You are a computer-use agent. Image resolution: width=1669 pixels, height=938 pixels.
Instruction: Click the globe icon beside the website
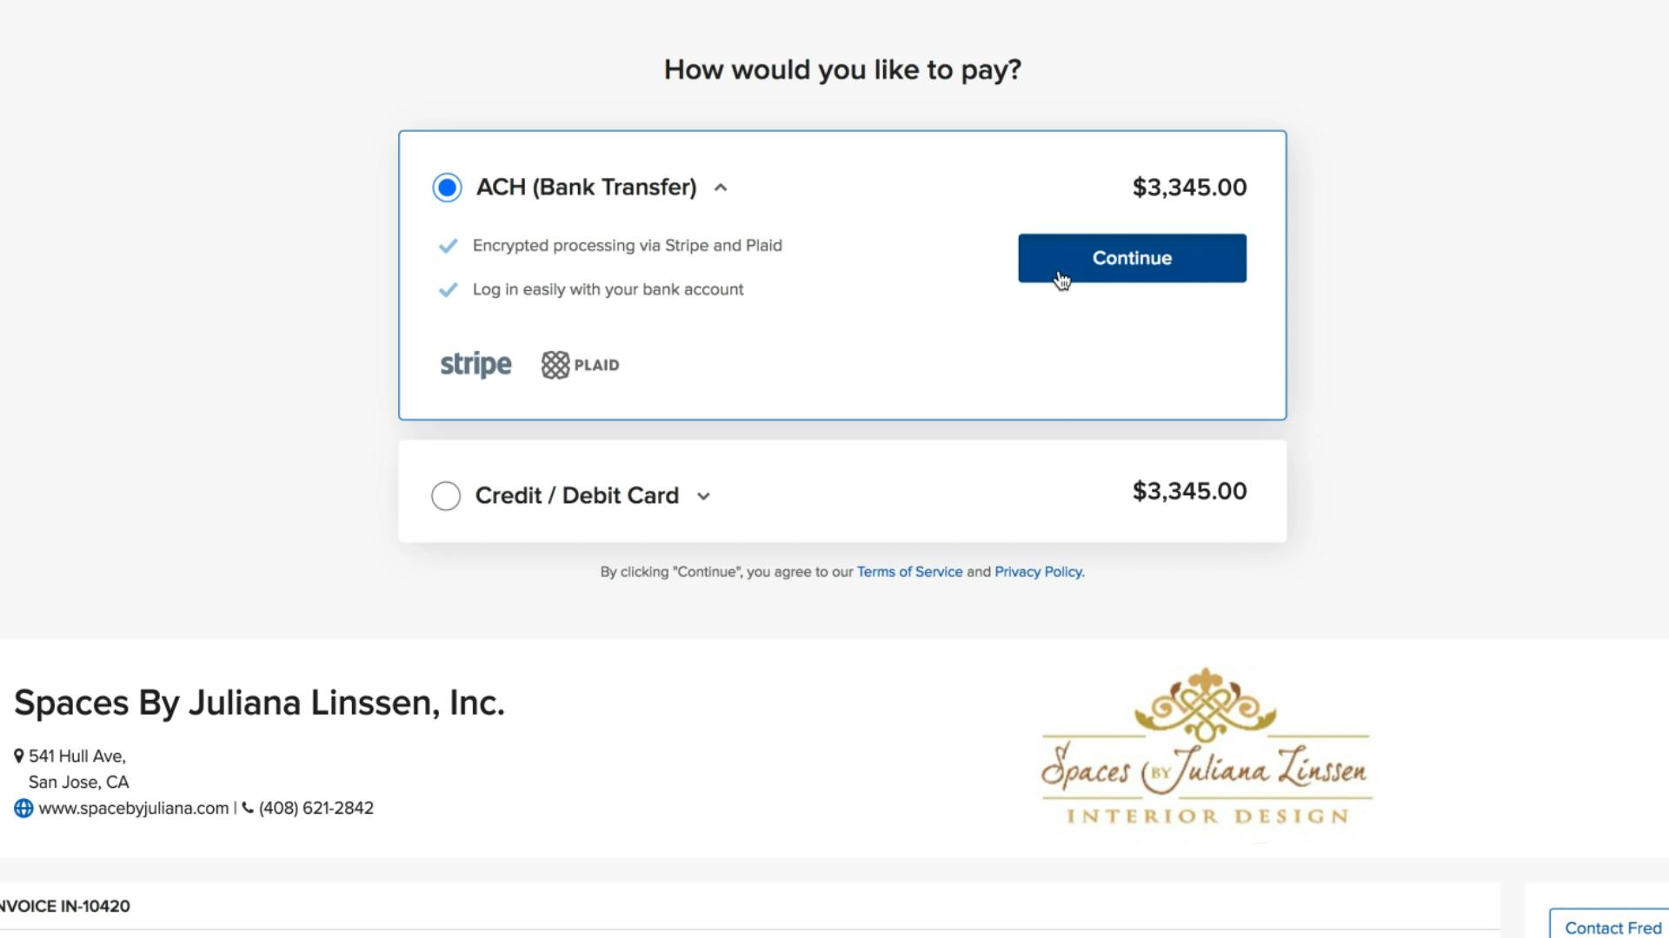(23, 809)
